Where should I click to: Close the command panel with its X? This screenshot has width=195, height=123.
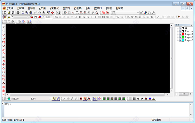3,104
